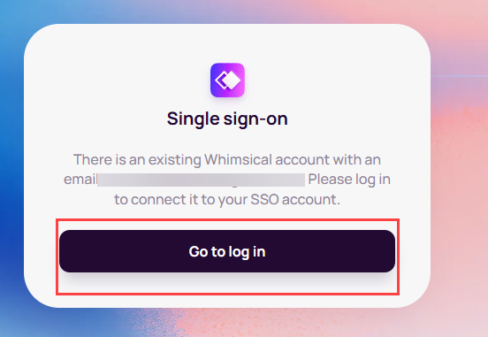
Task: Click the "log in" words on the dark button
Action: pos(247,252)
